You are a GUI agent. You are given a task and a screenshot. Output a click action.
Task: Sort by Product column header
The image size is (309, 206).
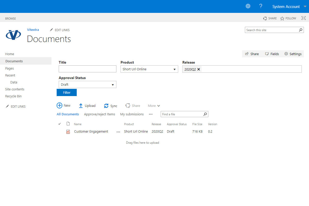click(129, 124)
